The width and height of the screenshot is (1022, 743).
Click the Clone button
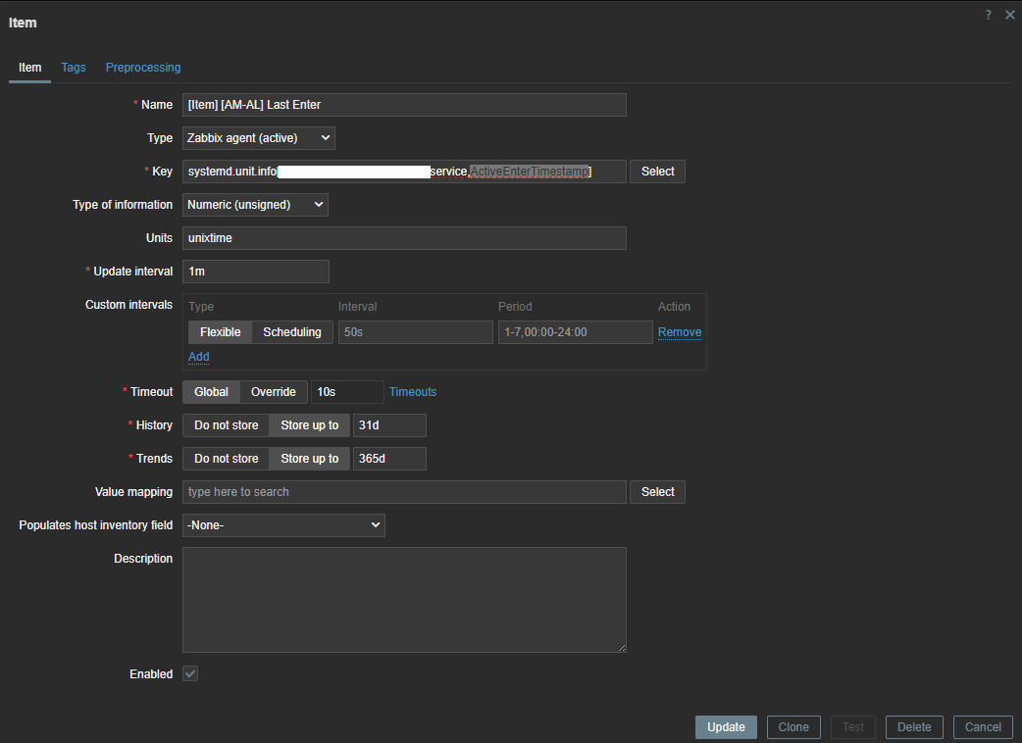pyautogui.click(x=793, y=727)
